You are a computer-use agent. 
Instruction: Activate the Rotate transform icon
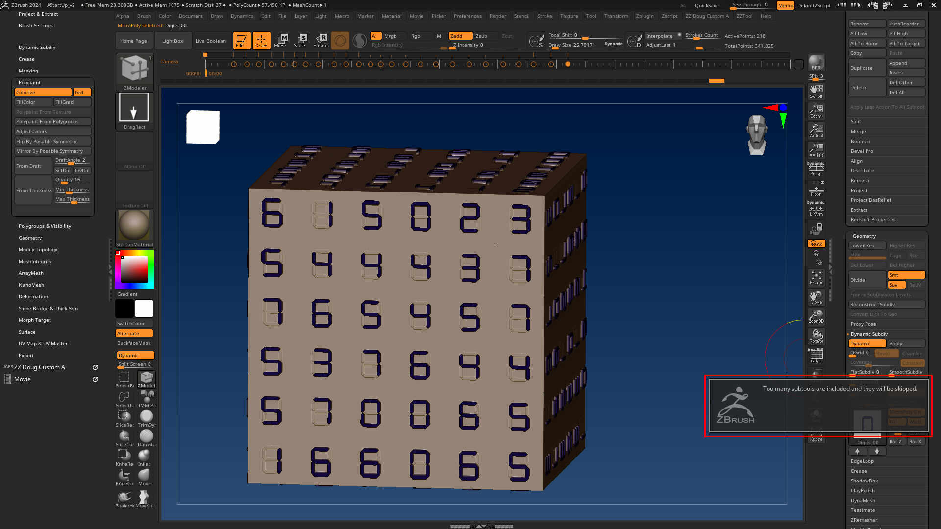pos(321,41)
